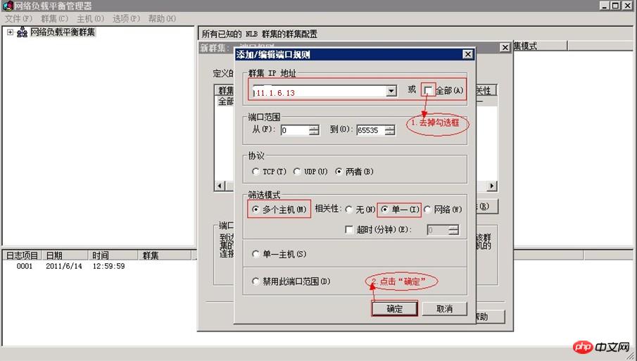This screenshot has width=637, height=361.
Task: Click the 日志项目 column header
Action: click(22, 255)
